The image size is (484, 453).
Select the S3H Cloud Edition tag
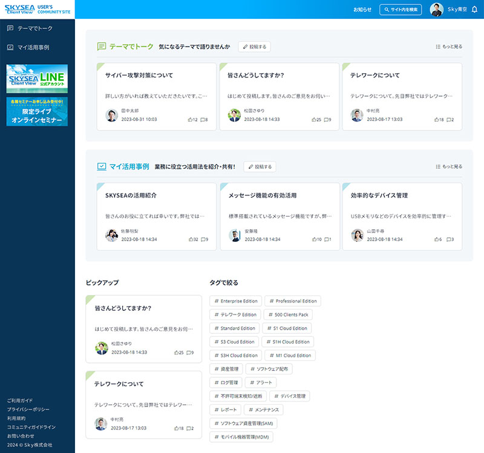[x=235, y=355]
